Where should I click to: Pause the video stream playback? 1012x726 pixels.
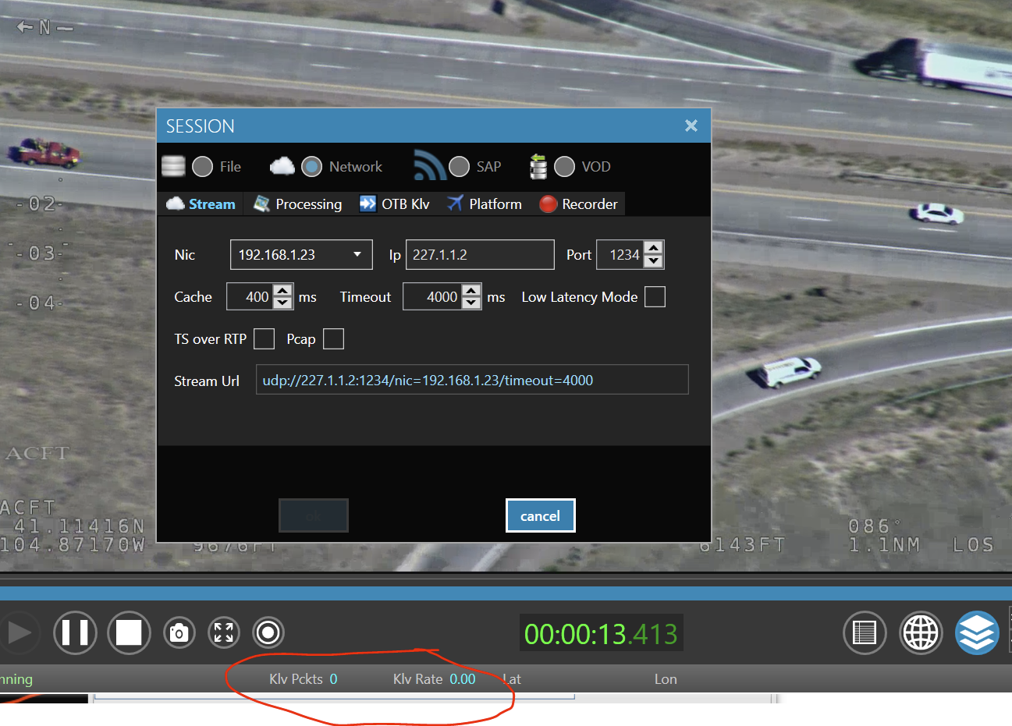pos(75,632)
